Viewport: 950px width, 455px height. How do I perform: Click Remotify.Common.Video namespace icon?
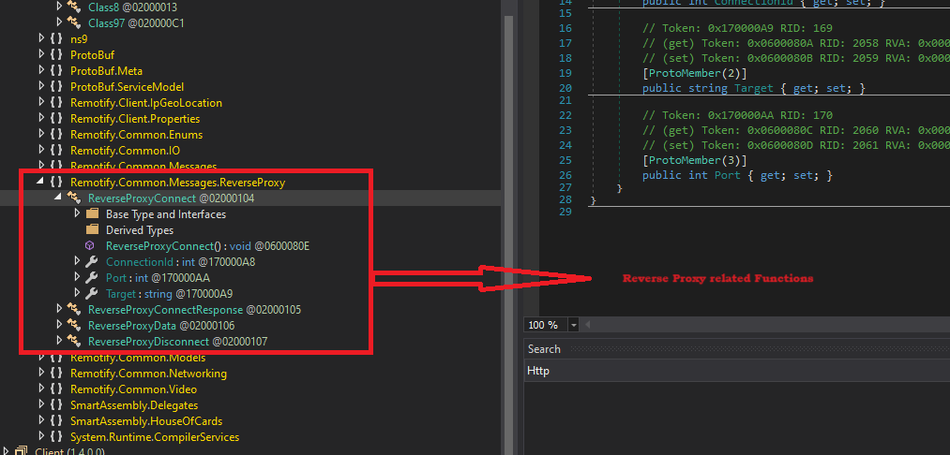pos(56,389)
